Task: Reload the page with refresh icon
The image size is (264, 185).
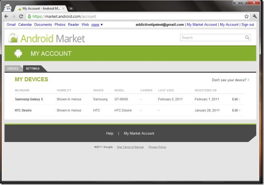Action: point(21,16)
